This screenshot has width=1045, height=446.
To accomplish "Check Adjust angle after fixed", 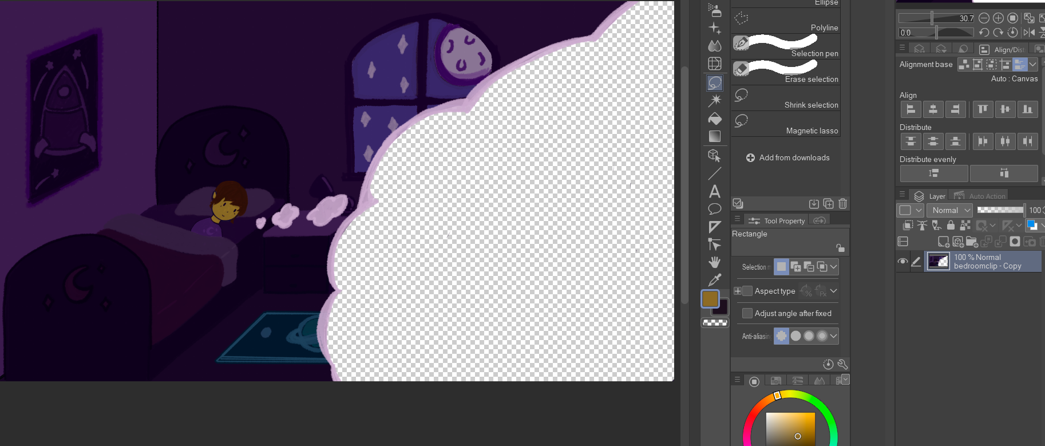I will 747,313.
